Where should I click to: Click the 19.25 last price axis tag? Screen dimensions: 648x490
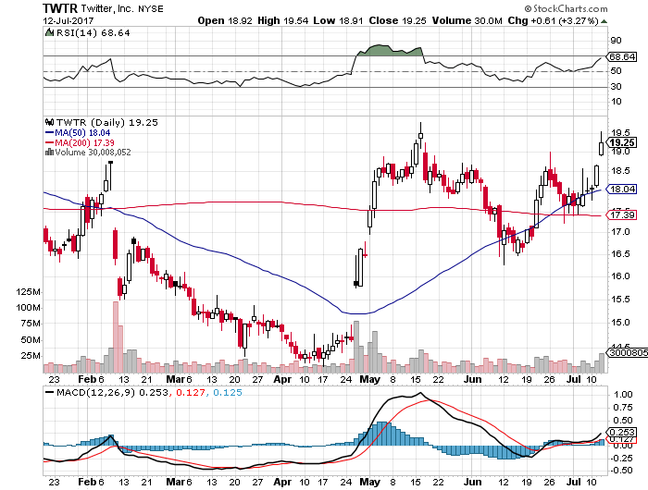622,142
